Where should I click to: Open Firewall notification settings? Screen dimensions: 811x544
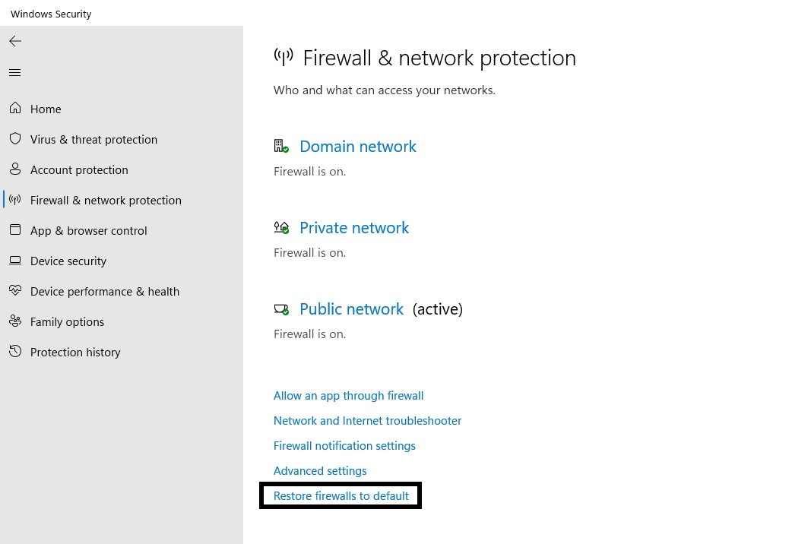click(x=344, y=446)
